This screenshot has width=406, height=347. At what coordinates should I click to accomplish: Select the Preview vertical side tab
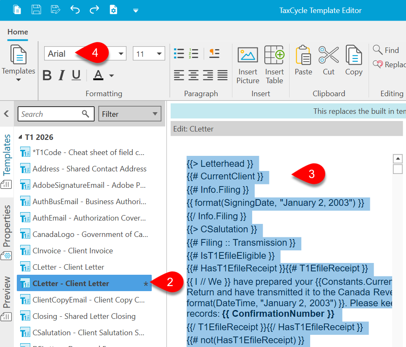(x=7, y=298)
